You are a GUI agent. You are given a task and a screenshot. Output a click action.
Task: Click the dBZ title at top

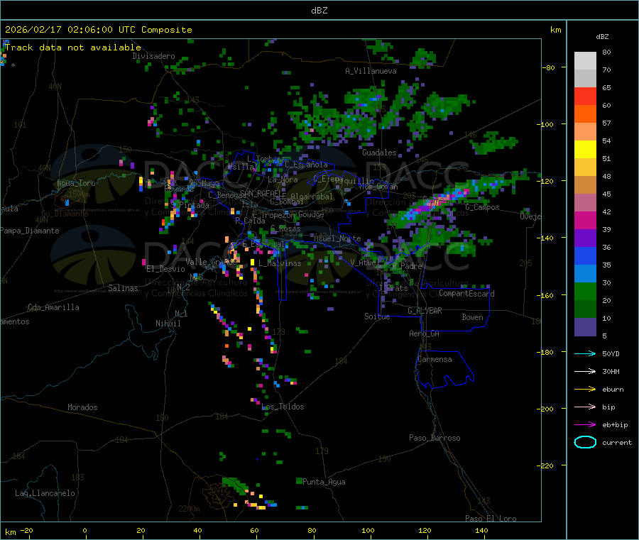tap(319, 11)
